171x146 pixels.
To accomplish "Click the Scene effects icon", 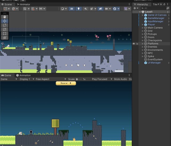I will [x=91, y=9].
